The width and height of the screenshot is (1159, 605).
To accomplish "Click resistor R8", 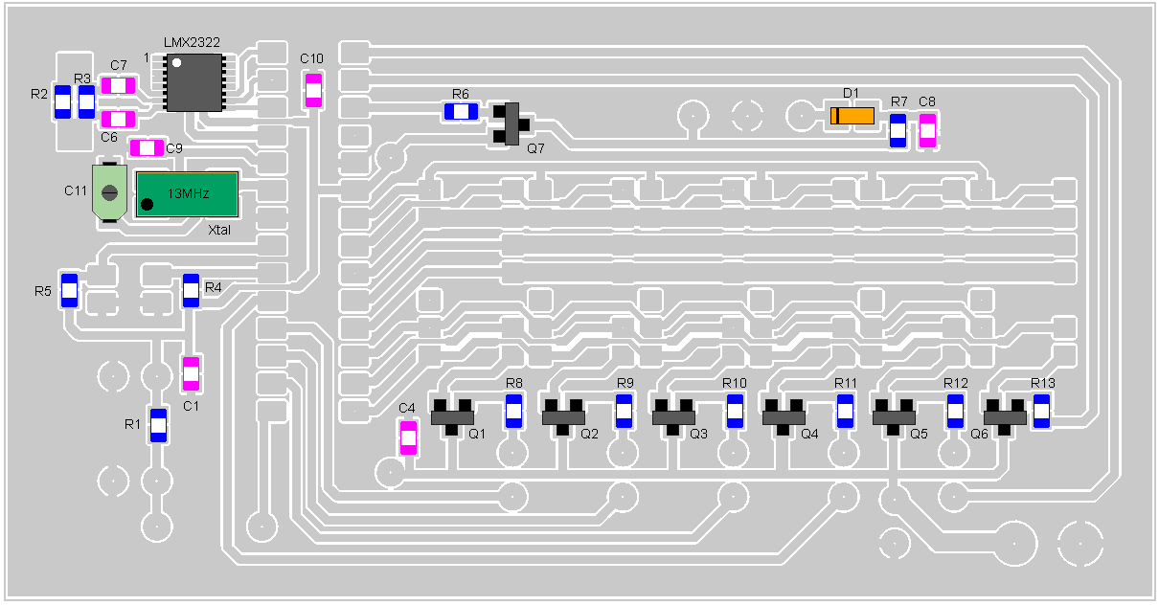I will (x=513, y=411).
